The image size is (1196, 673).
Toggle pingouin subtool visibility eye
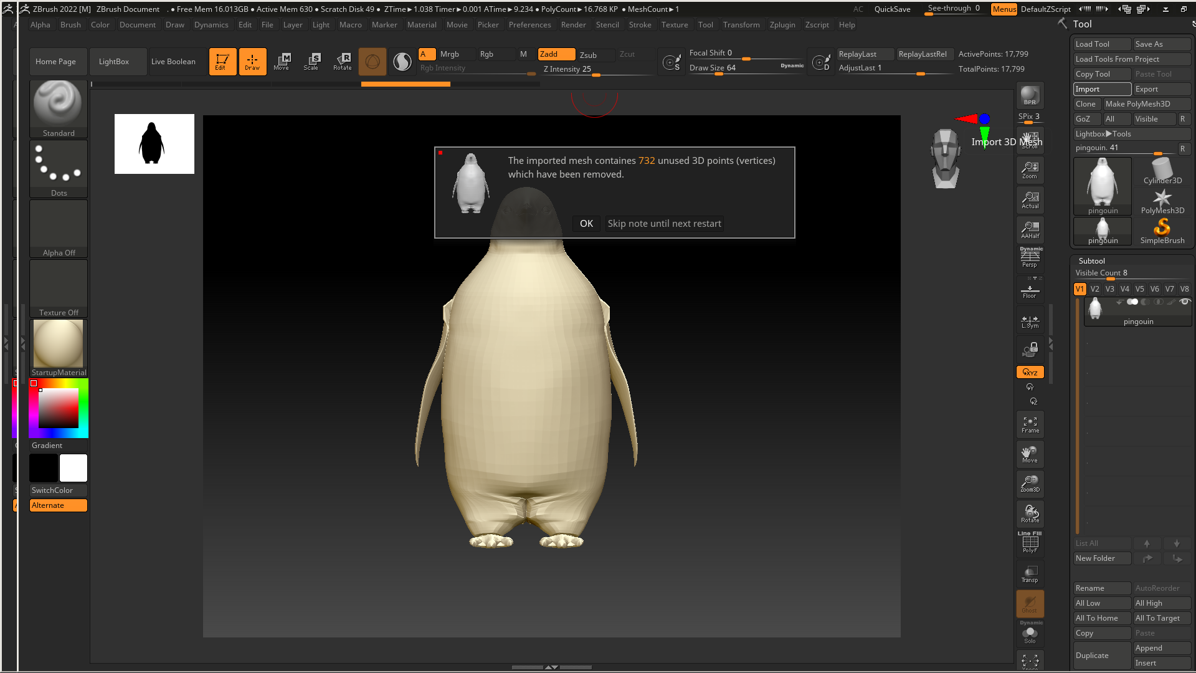click(1184, 302)
